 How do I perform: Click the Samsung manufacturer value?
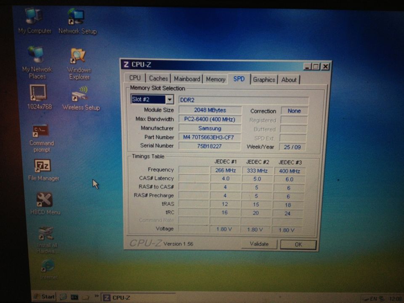tap(210, 128)
